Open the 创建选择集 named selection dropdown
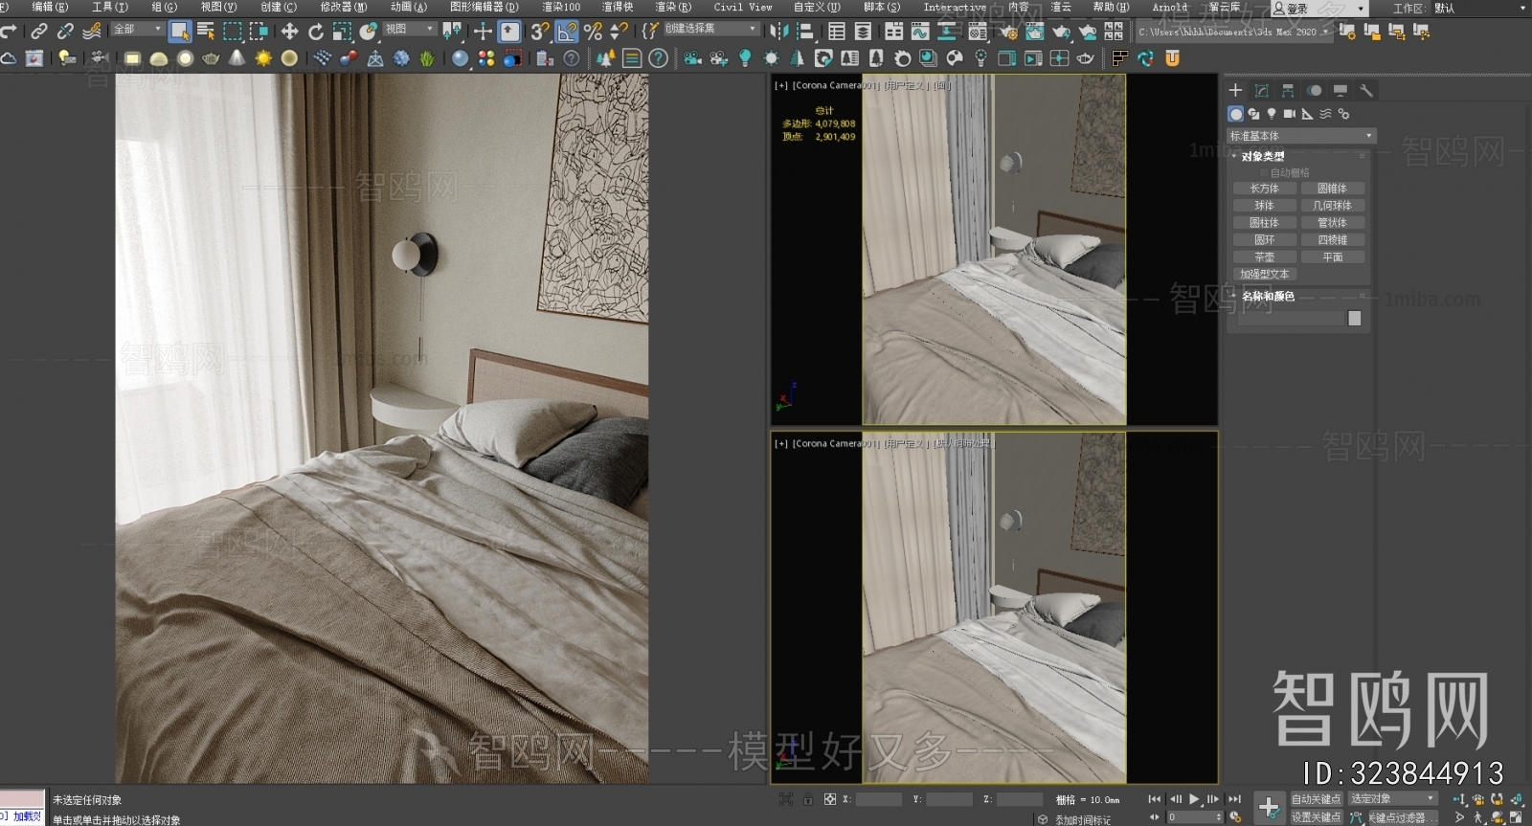Image resolution: width=1532 pixels, height=826 pixels. (711, 29)
